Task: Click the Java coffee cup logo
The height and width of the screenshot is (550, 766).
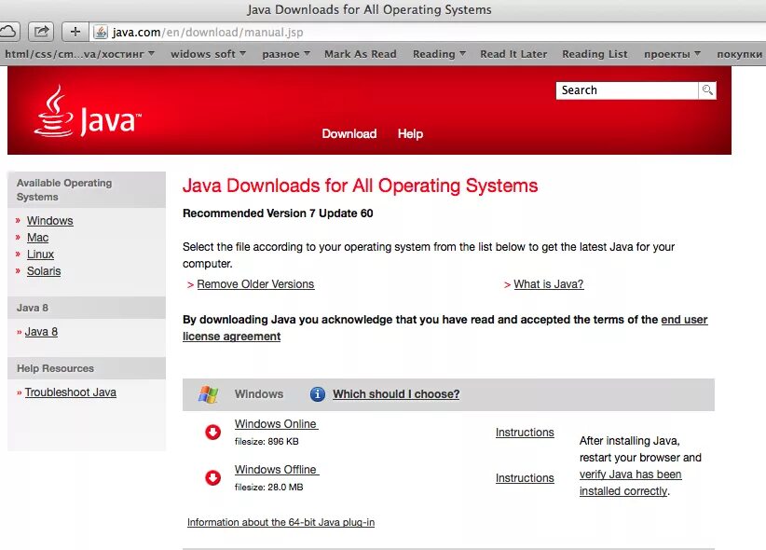Action: [53, 111]
